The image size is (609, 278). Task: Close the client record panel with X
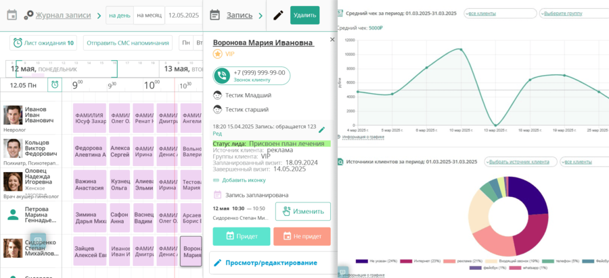[x=332, y=40]
